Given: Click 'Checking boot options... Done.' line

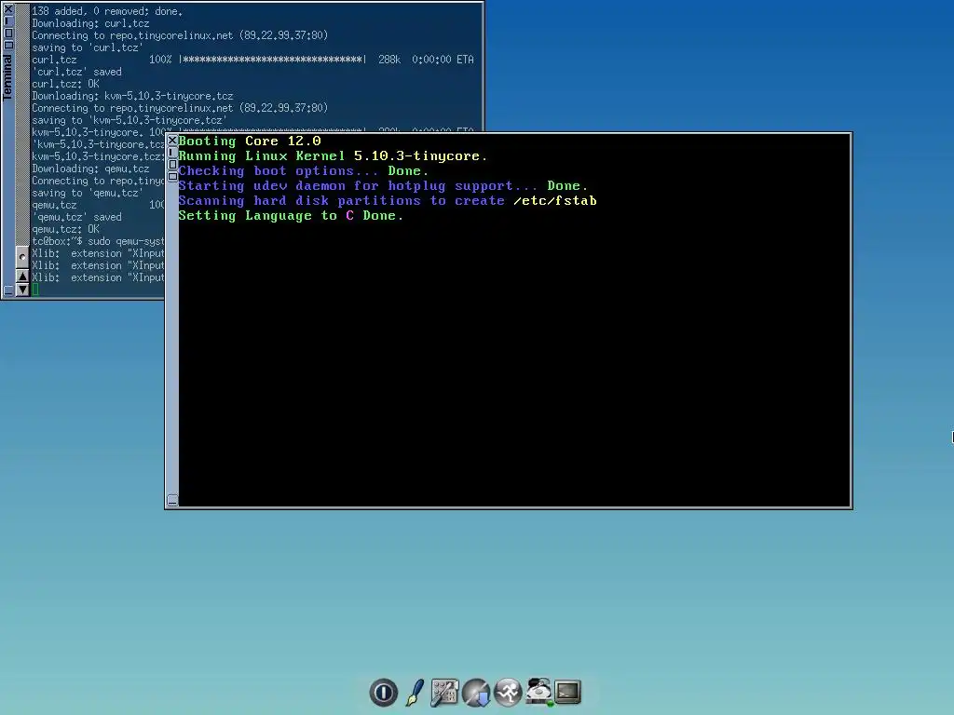Looking at the screenshot, I should tap(304, 171).
